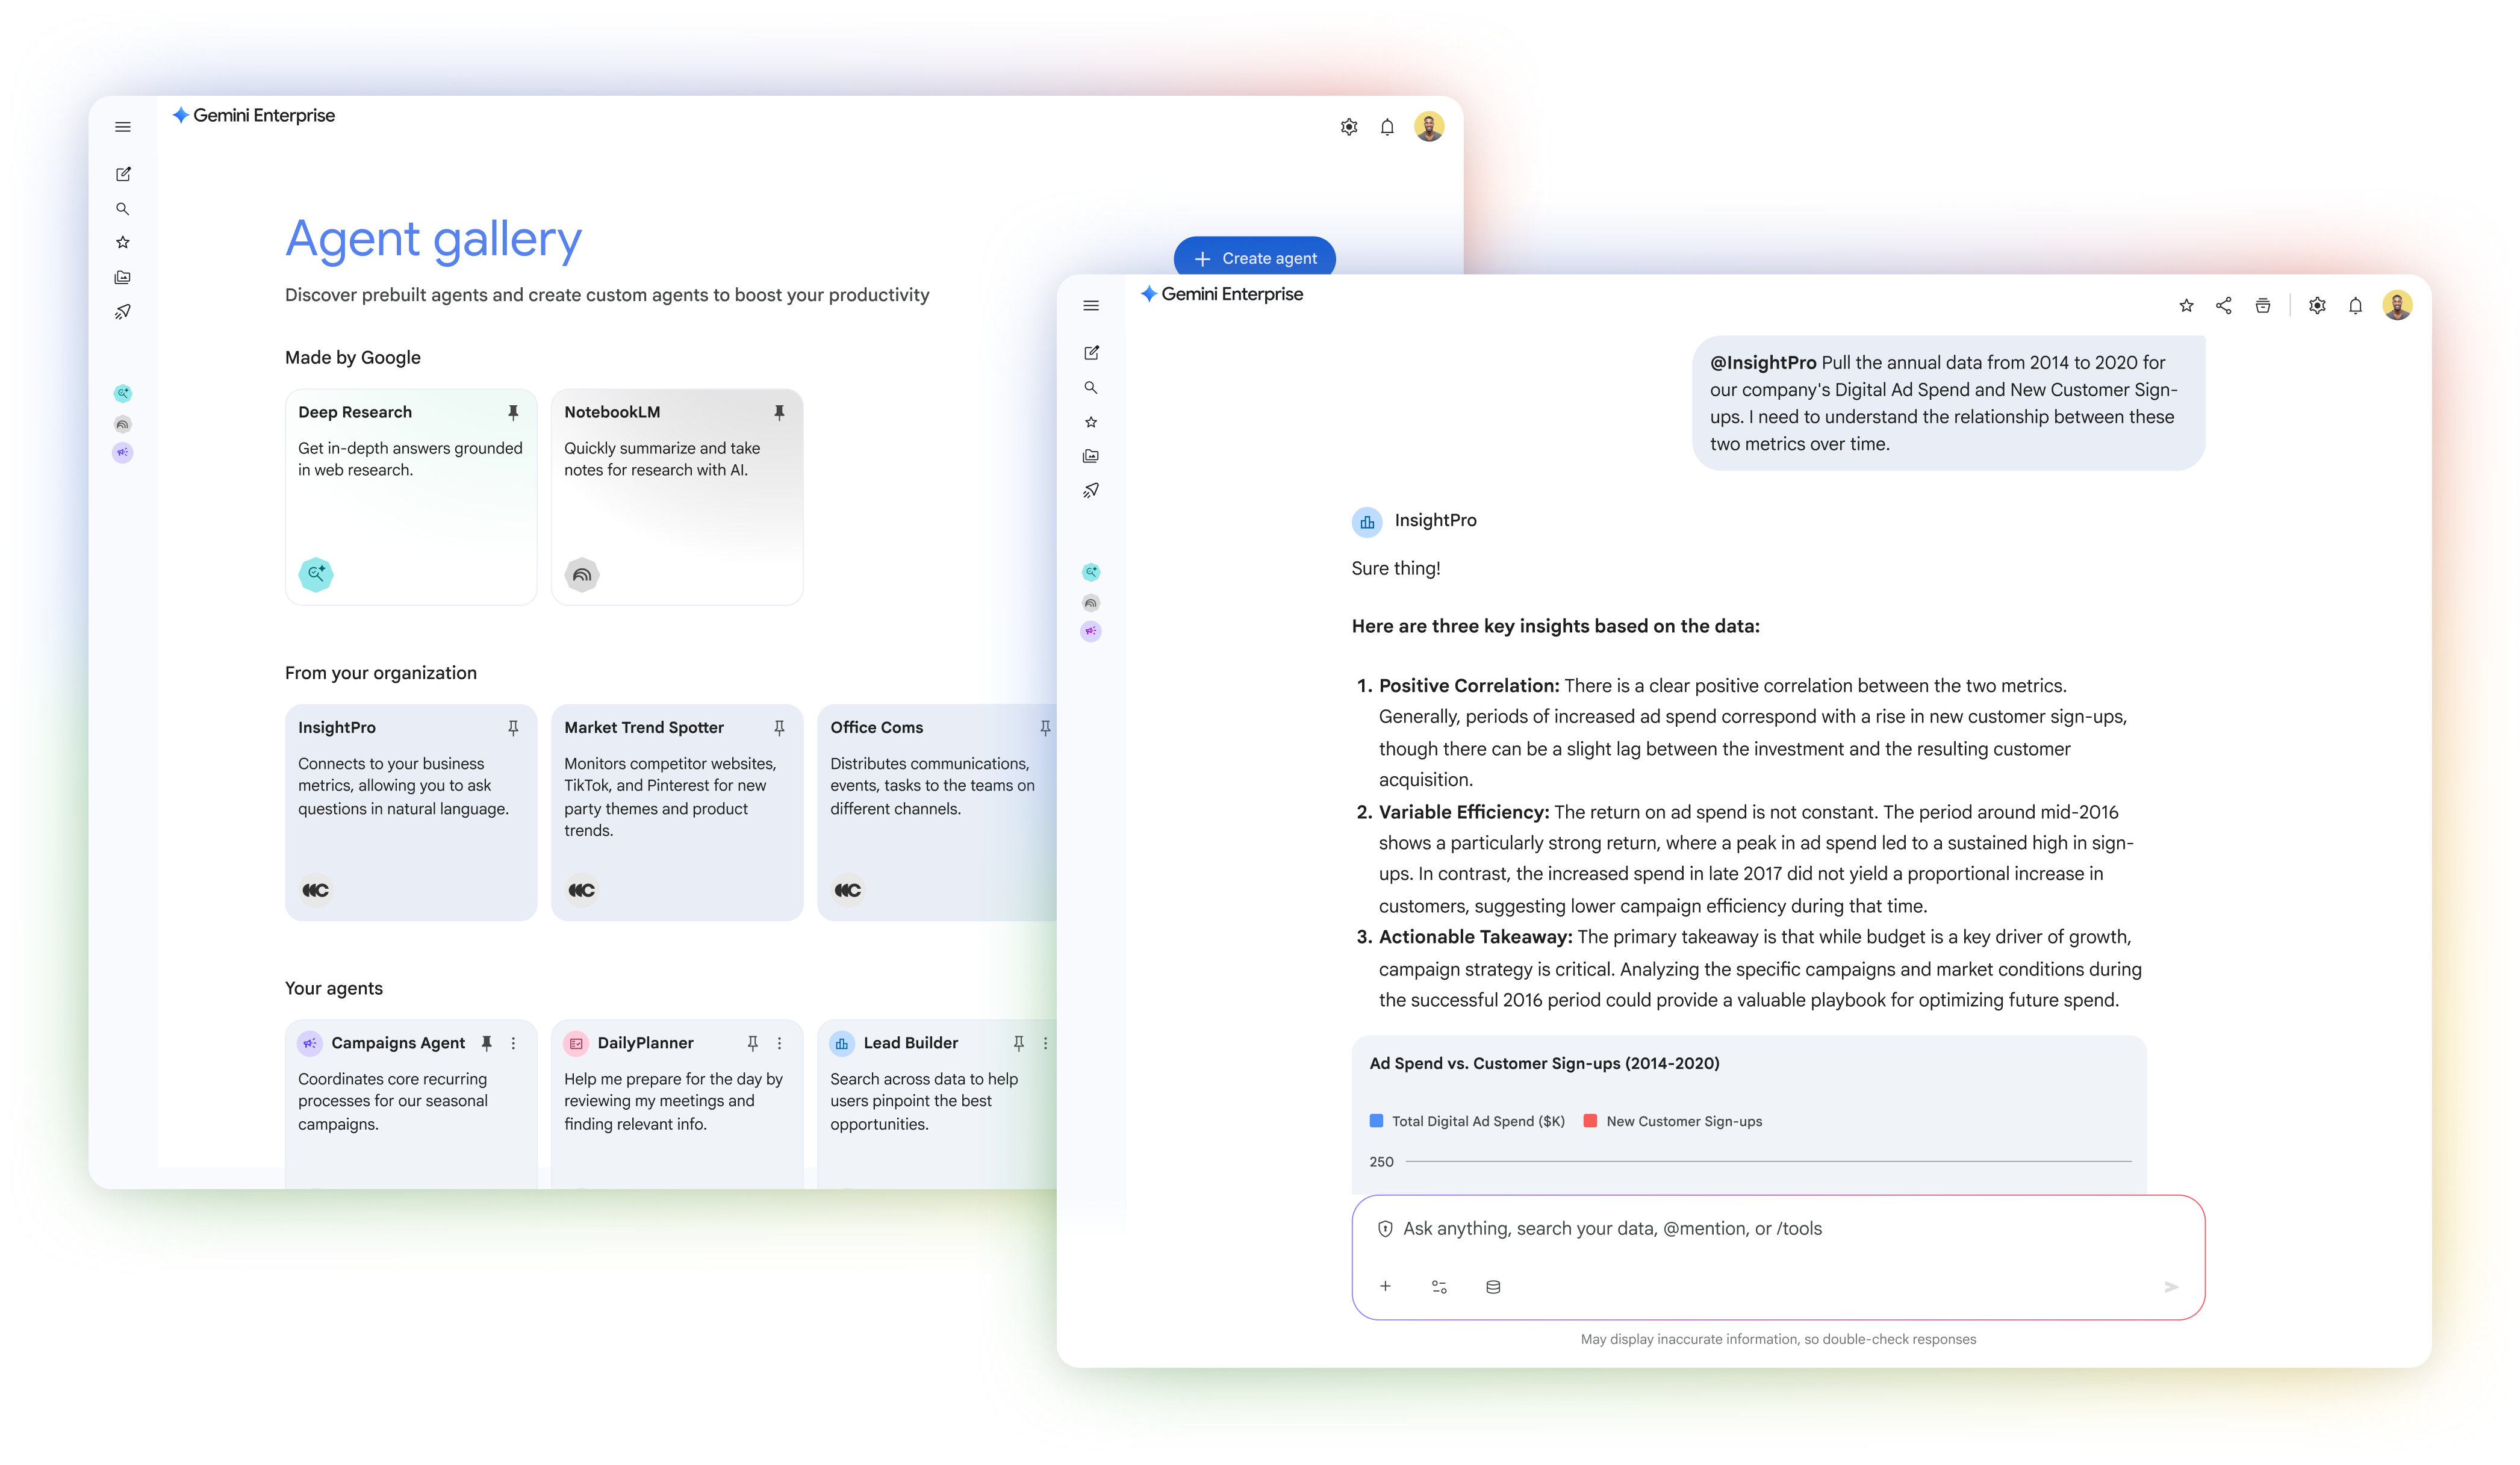
Task: Open the database source picker in the prompt bar
Action: coord(1493,1287)
